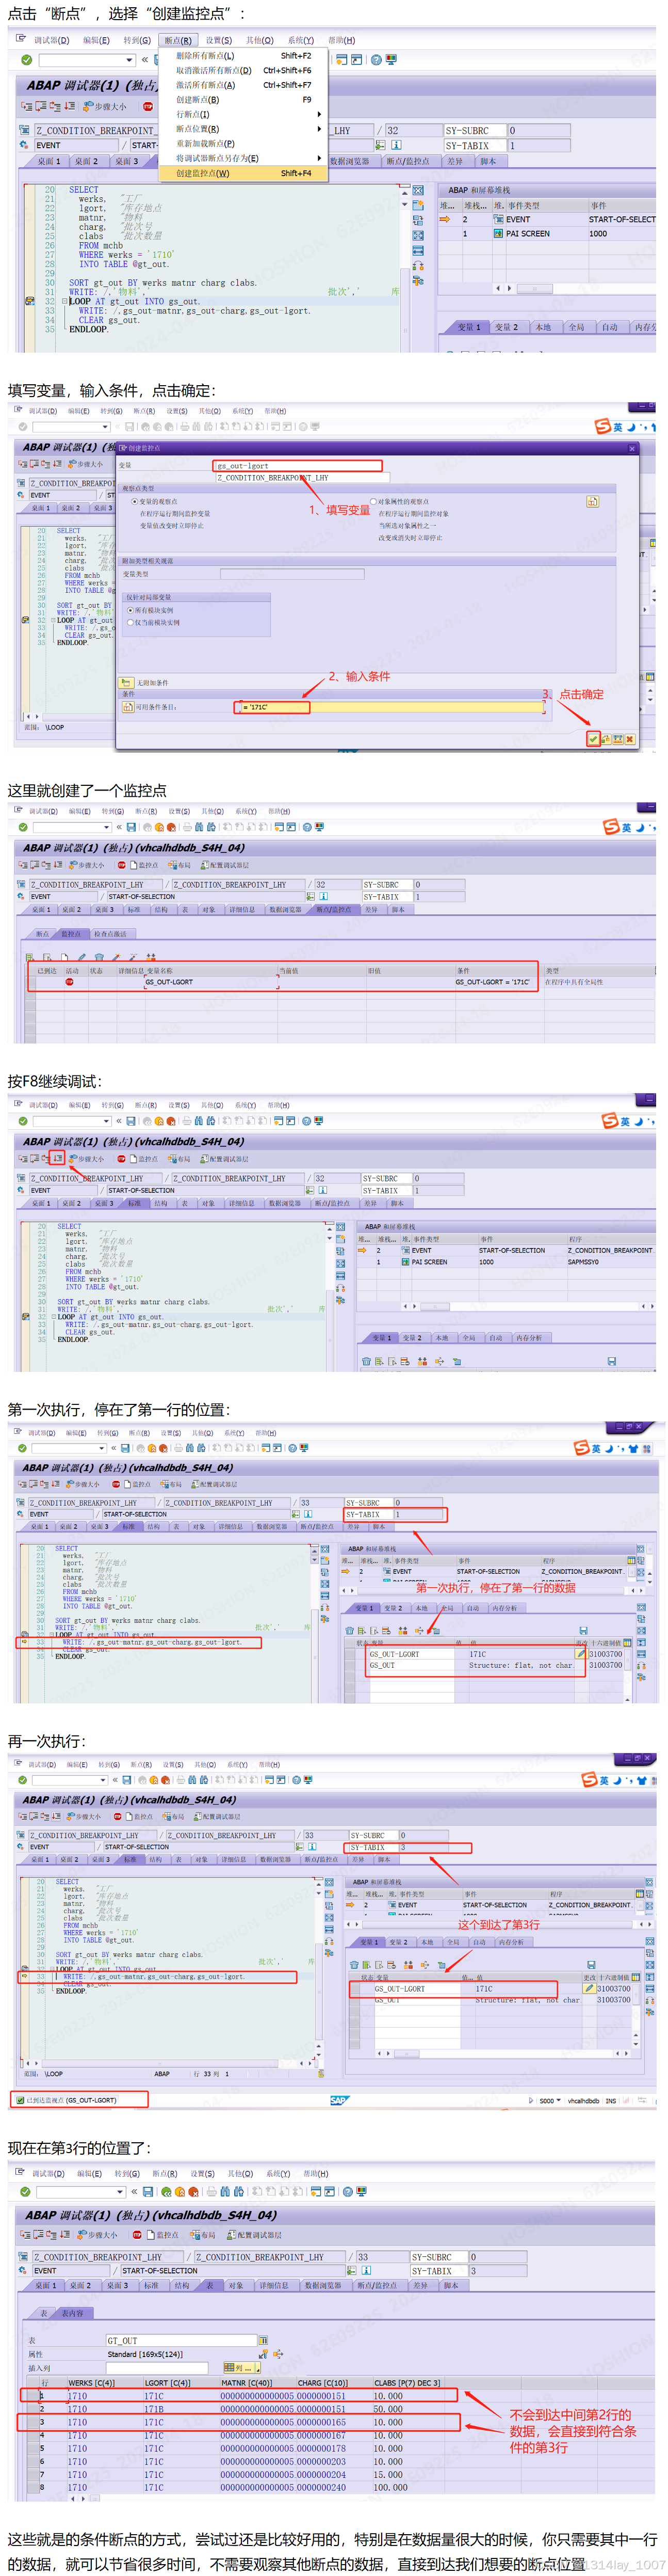Click the Structure: flat, not char value under 第一次执行
The height and width of the screenshot is (2576, 668).
(520, 1665)
